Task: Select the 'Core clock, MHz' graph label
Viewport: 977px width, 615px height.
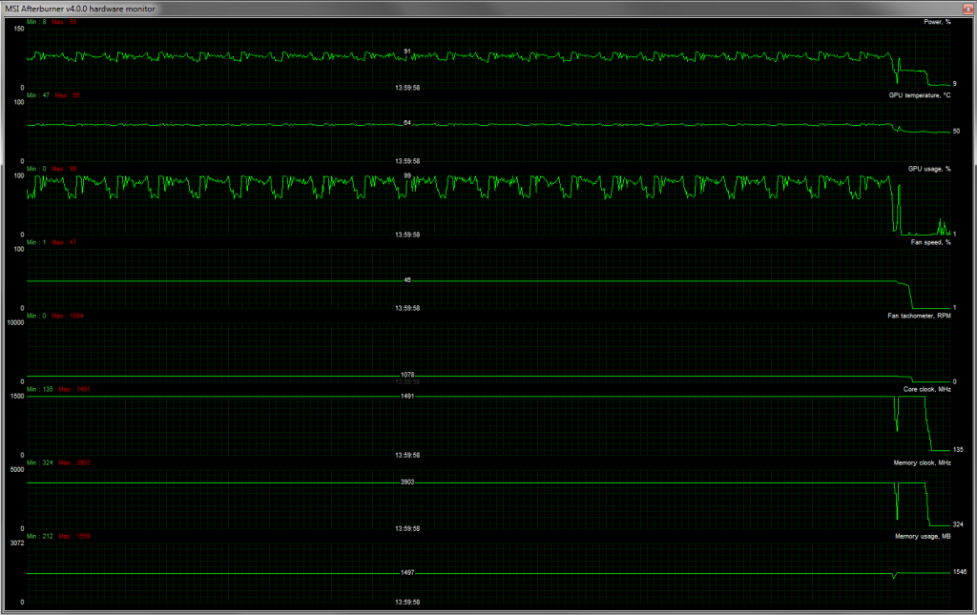Action: (x=926, y=389)
